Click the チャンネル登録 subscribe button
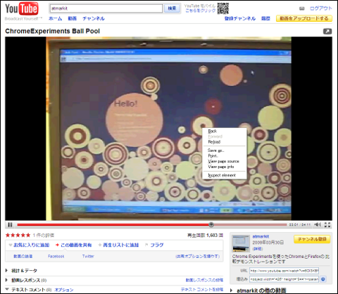Viewport: 338px width, 294px height. pyautogui.click(x=312, y=239)
